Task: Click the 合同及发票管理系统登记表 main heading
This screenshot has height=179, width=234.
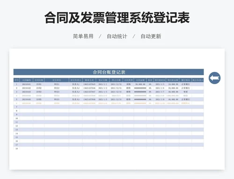Action: point(117,17)
